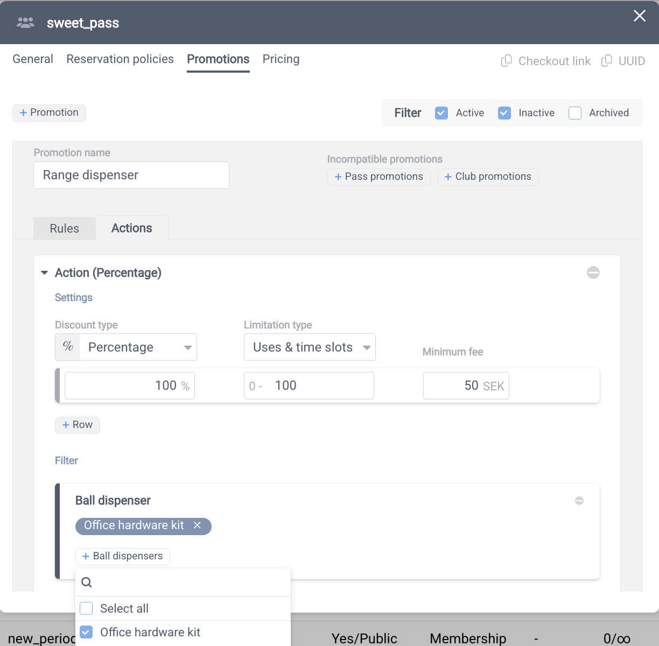659x646 pixels.
Task: Click the UUID copy icon
Action: [606, 61]
